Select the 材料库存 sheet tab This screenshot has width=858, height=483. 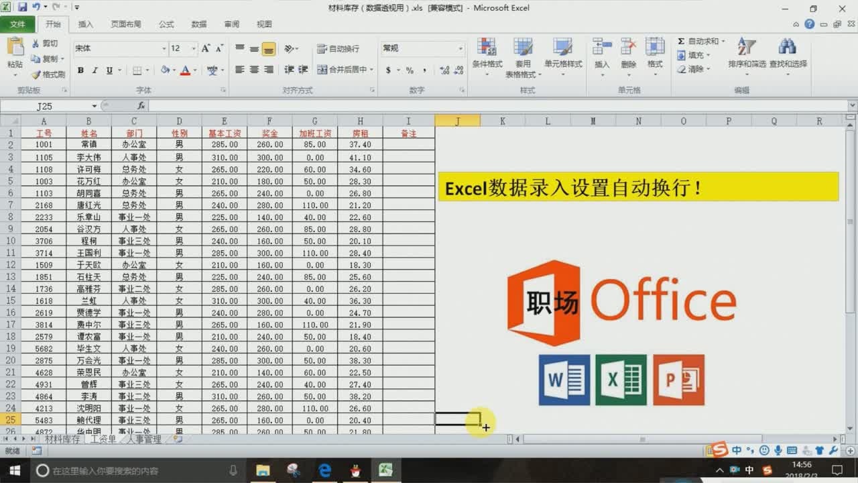click(x=62, y=439)
